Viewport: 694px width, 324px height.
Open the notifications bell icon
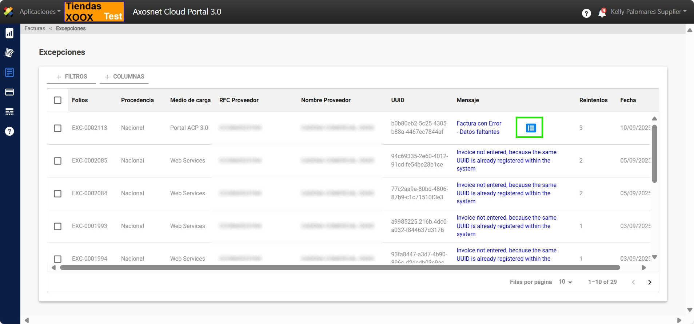(602, 13)
